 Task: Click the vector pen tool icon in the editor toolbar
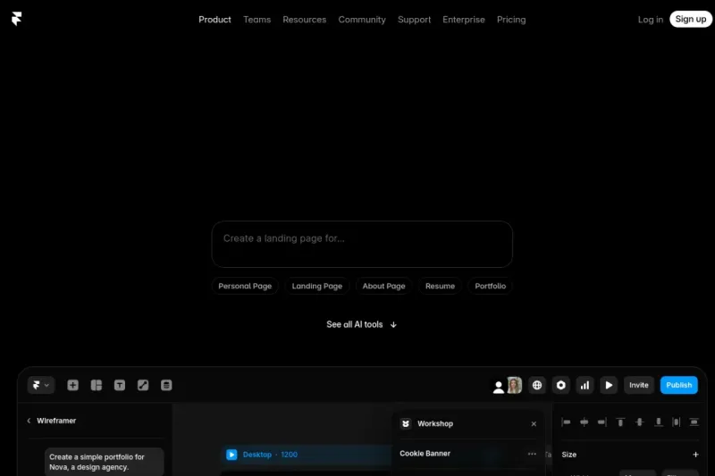[143, 386]
